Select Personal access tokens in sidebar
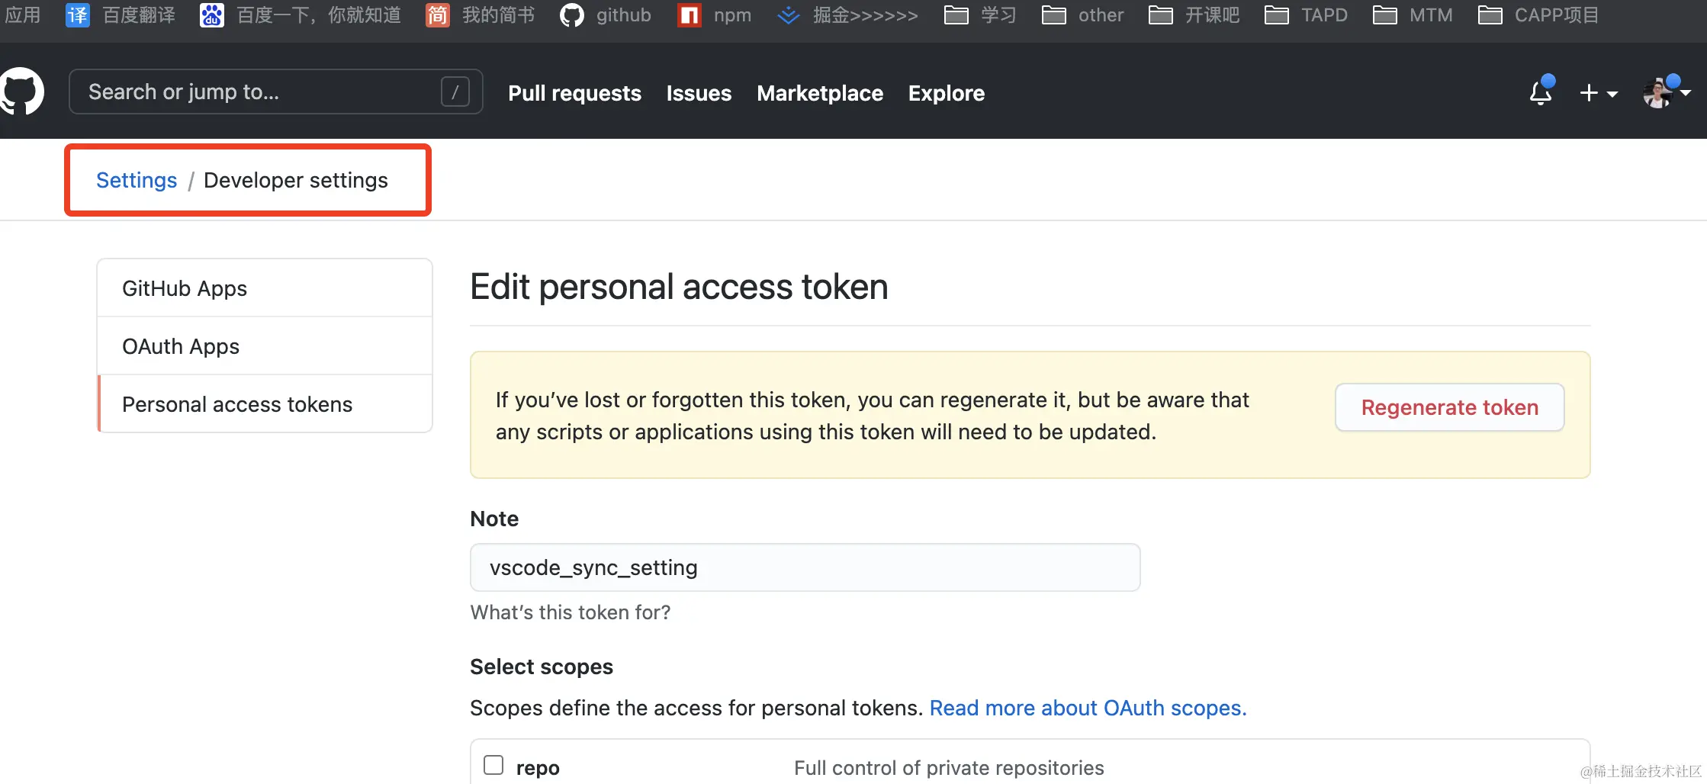 click(x=237, y=404)
